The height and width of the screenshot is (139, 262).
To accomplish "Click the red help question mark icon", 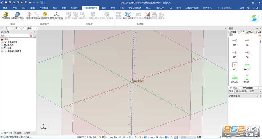I will point(249,8).
